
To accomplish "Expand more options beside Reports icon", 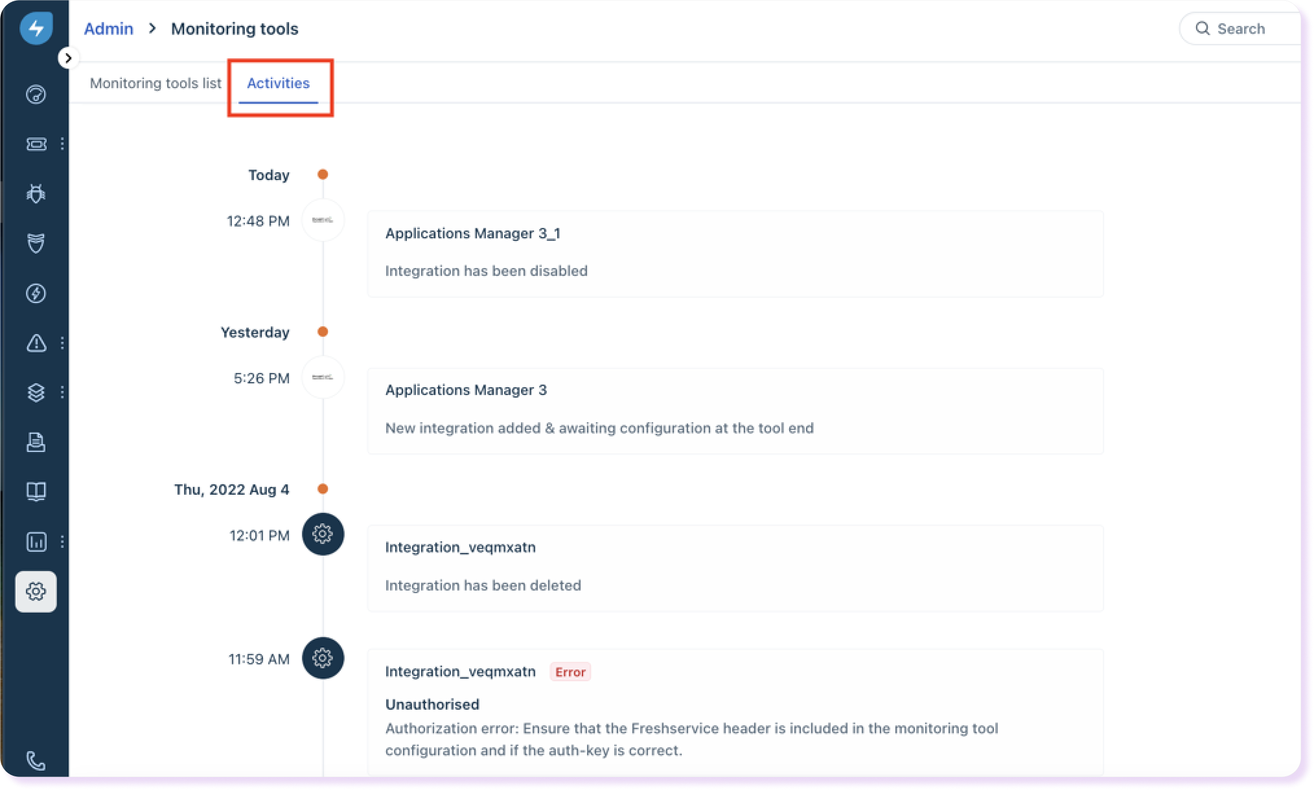I will 62,541.
